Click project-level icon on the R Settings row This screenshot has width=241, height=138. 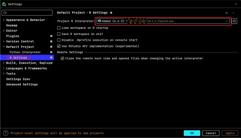pos(51,58)
